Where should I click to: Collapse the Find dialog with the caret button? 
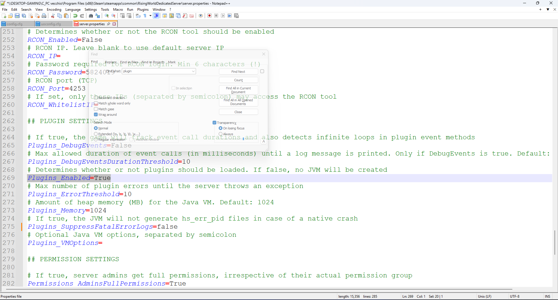pyautogui.click(x=263, y=142)
